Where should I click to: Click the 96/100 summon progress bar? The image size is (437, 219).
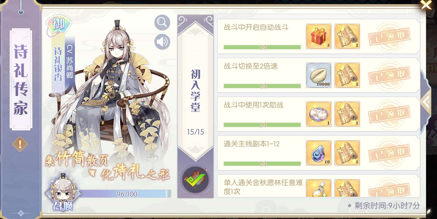(125, 194)
